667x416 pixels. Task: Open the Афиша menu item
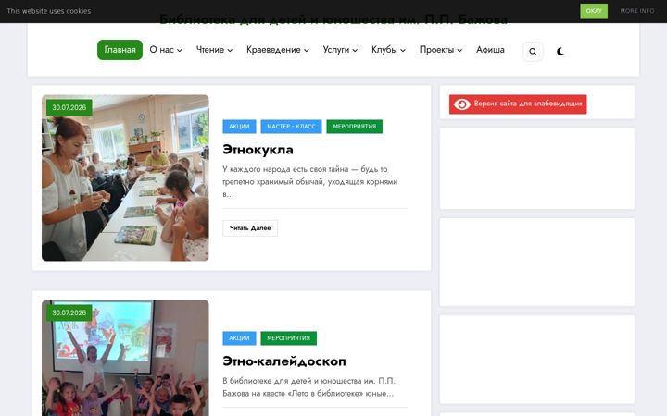click(x=490, y=50)
